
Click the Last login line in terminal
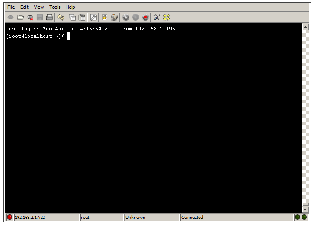[90, 29]
